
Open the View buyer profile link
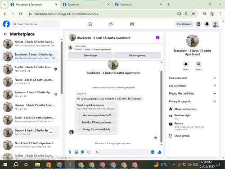(126, 87)
